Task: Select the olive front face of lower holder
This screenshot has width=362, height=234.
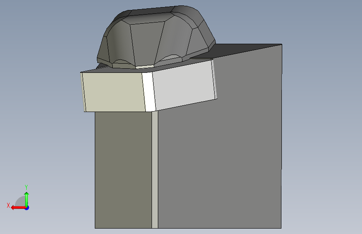Action: click(123, 170)
